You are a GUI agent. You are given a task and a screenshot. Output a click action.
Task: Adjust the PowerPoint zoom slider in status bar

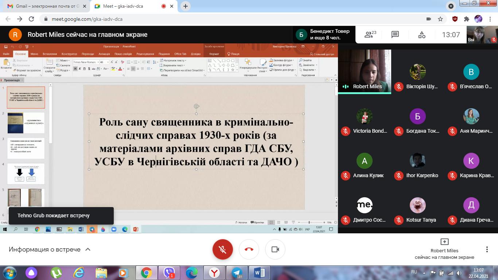[309, 222]
